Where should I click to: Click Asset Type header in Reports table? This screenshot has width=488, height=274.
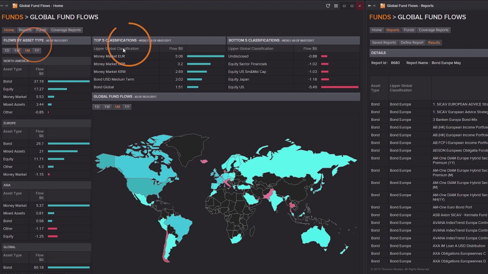click(376, 88)
